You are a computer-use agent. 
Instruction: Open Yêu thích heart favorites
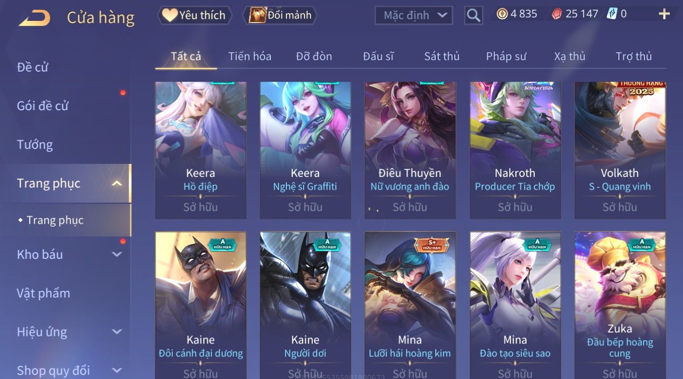click(x=194, y=15)
